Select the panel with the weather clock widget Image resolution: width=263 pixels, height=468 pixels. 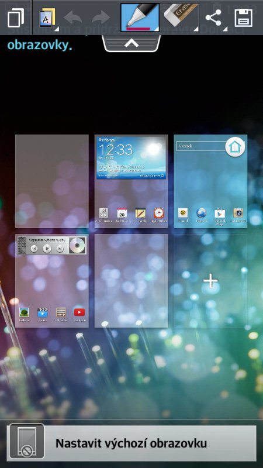tap(131, 181)
